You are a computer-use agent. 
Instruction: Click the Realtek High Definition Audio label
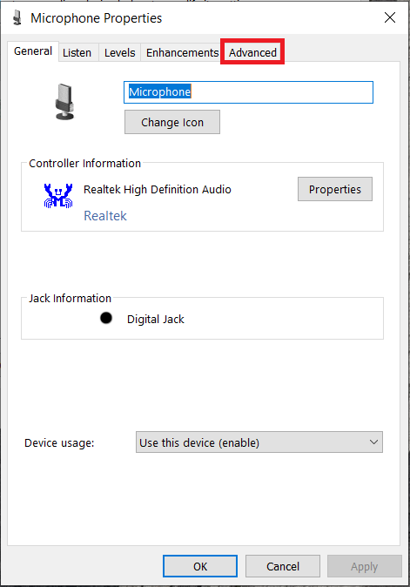[157, 190]
